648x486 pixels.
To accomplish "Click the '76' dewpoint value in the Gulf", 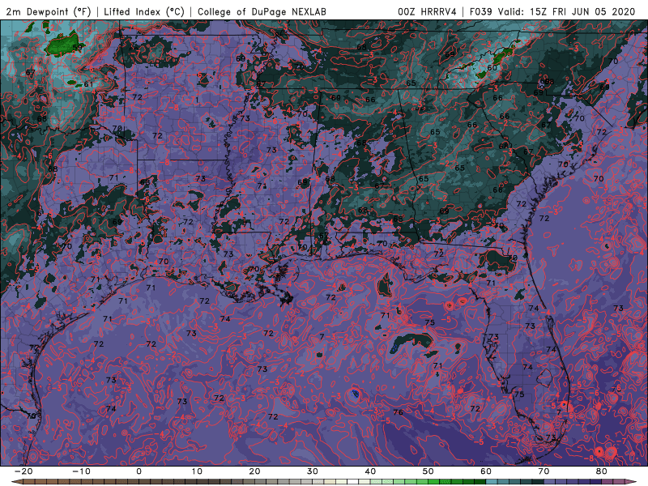I will (x=398, y=412).
